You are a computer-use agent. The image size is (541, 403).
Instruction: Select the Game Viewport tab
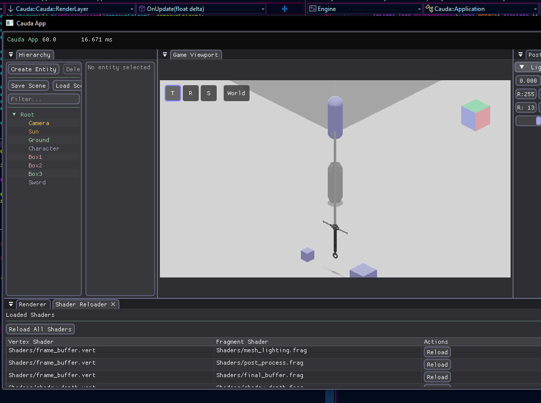point(195,55)
